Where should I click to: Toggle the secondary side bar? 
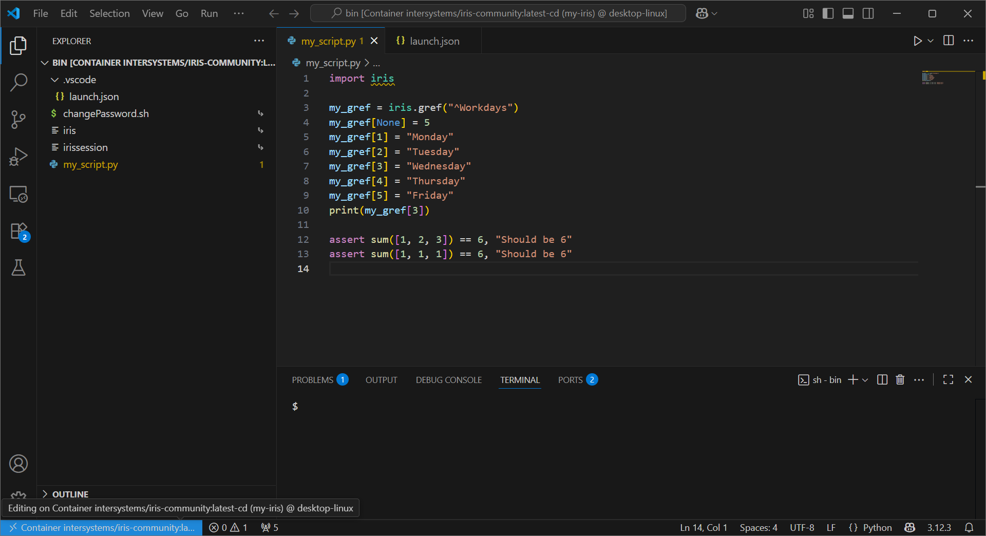point(868,13)
